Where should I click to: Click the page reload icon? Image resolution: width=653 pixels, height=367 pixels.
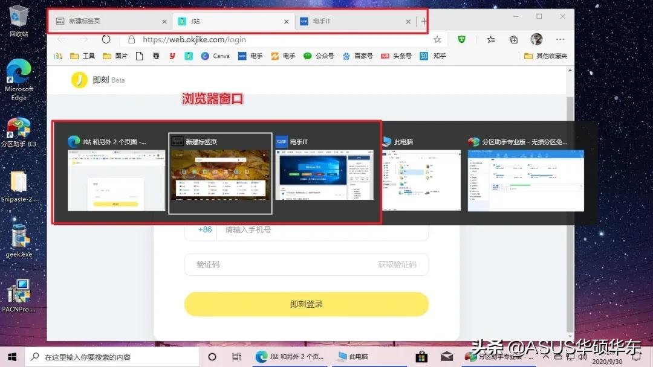[x=106, y=39]
